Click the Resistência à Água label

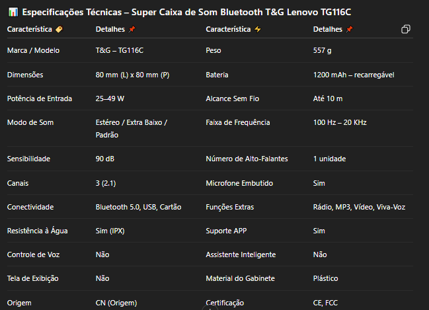point(37,231)
